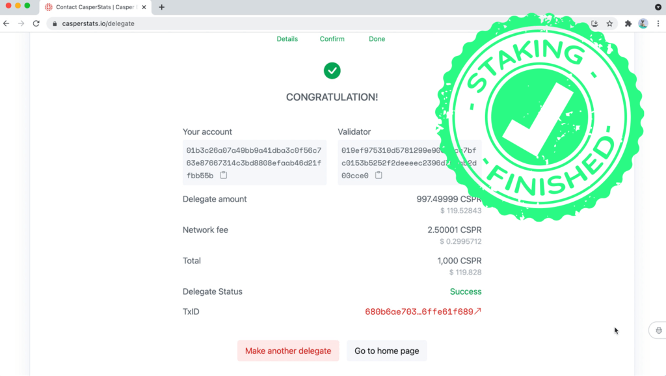The height and width of the screenshot is (376, 666).
Task: Open the browser extensions puzzle icon
Action: 628,23
